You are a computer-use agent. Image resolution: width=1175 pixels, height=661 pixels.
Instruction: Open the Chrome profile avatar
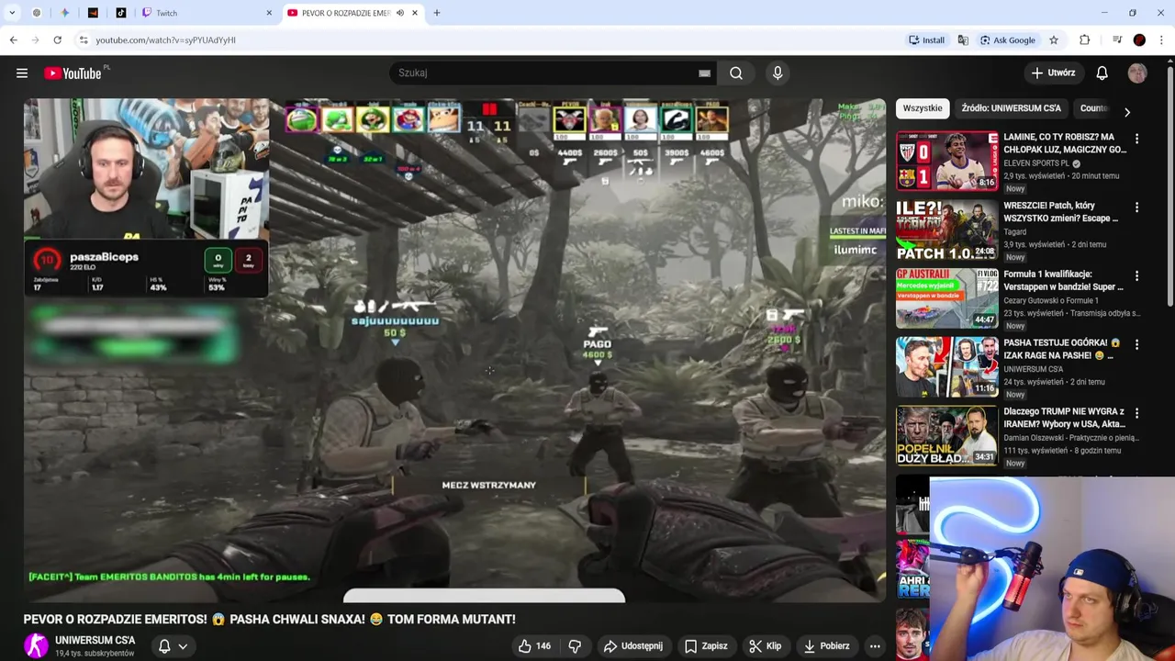click(1139, 40)
